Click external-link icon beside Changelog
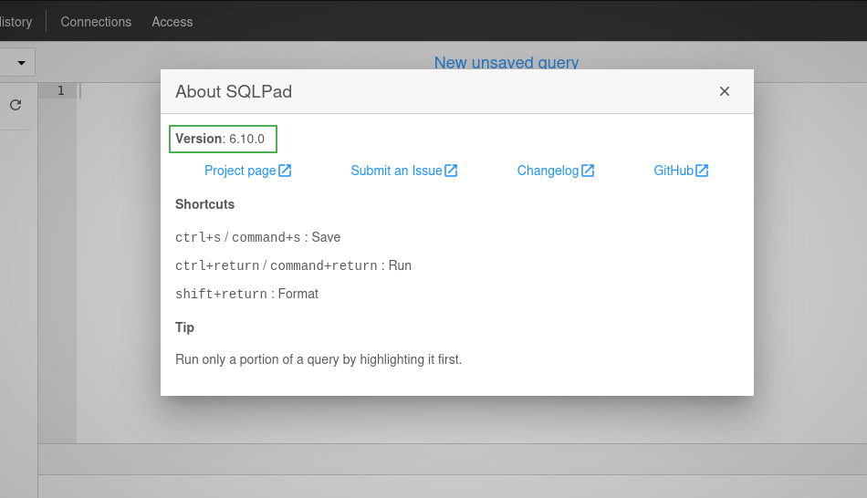This screenshot has width=867, height=498. click(x=588, y=171)
